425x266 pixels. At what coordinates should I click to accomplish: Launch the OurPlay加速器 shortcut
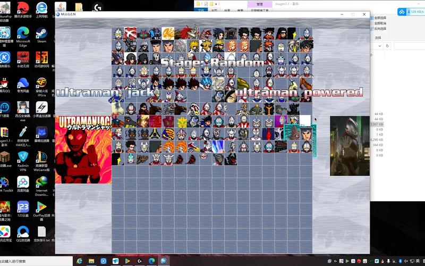41,211
